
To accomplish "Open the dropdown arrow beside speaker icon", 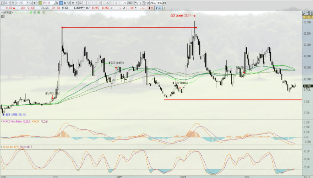I will pyautogui.click(x=38, y=3).
